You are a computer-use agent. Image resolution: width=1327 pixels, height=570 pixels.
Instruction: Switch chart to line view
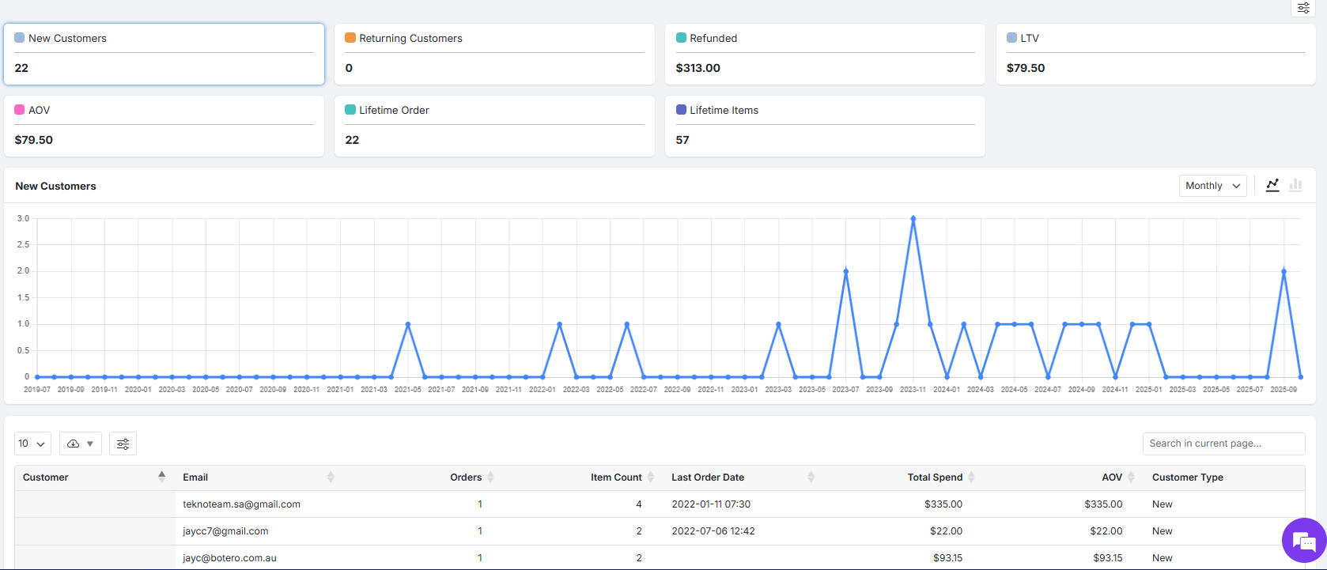point(1272,185)
